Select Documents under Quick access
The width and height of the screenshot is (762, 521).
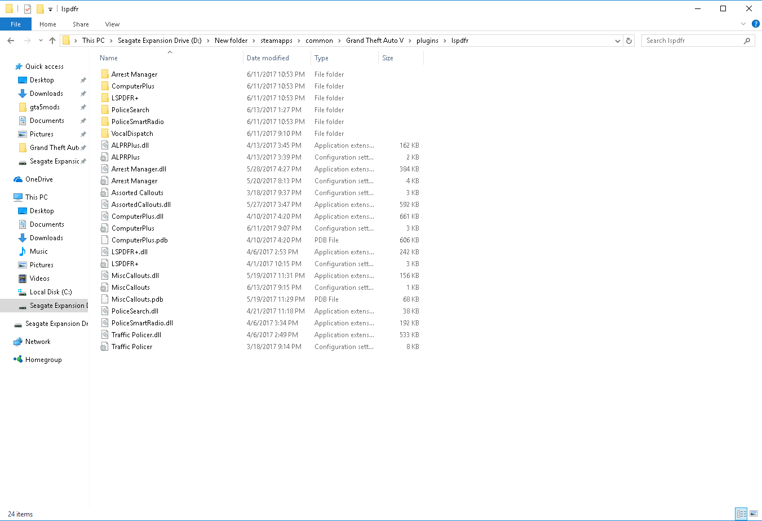click(47, 121)
